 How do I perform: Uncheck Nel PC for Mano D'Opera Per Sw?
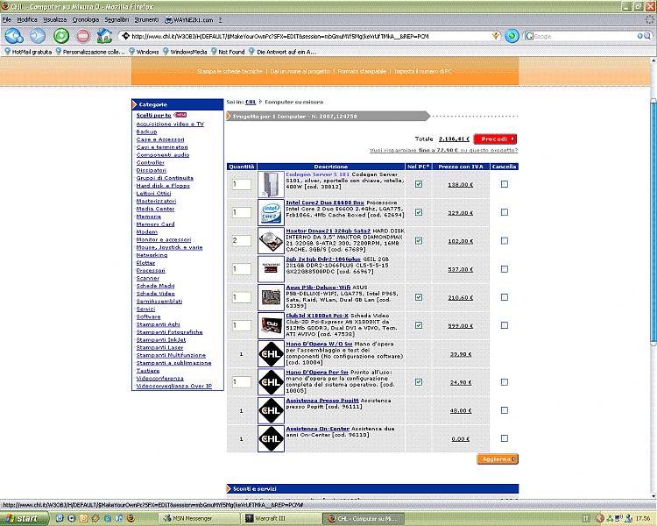tap(419, 382)
